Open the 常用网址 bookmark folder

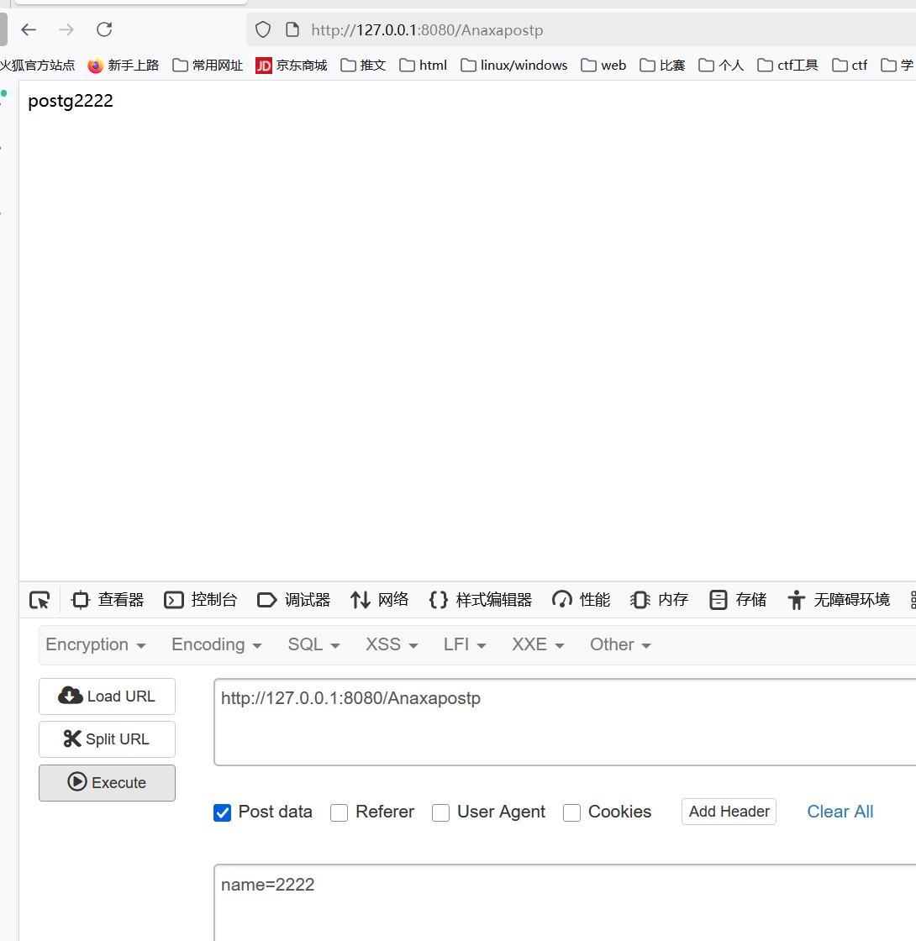click(208, 65)
